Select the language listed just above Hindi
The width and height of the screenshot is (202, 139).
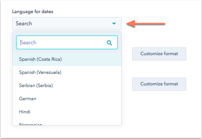(x=28, y=99)
